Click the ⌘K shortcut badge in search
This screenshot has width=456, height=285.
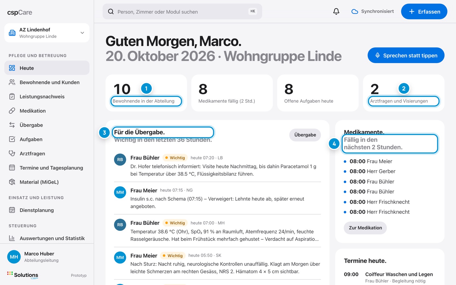coord(253,11)
